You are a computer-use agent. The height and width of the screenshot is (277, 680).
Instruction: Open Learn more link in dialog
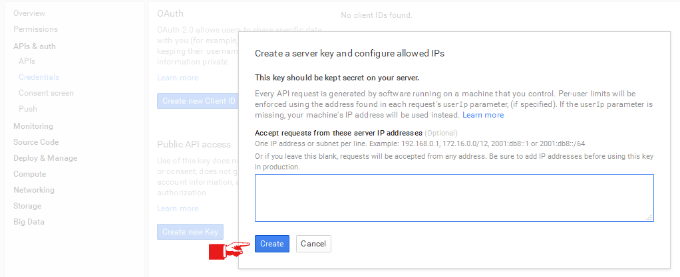483,115
